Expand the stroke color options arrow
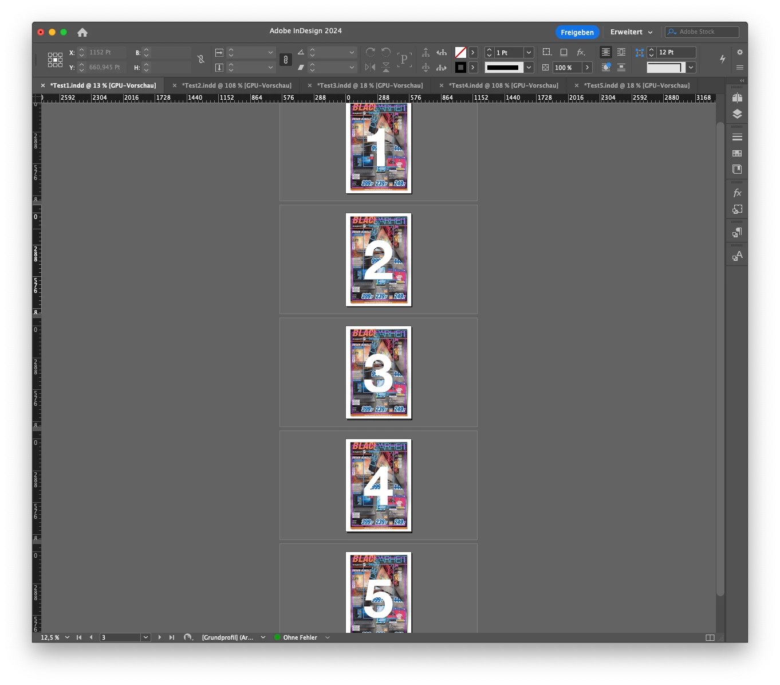 pyautogui.click(x=473, y=68)
